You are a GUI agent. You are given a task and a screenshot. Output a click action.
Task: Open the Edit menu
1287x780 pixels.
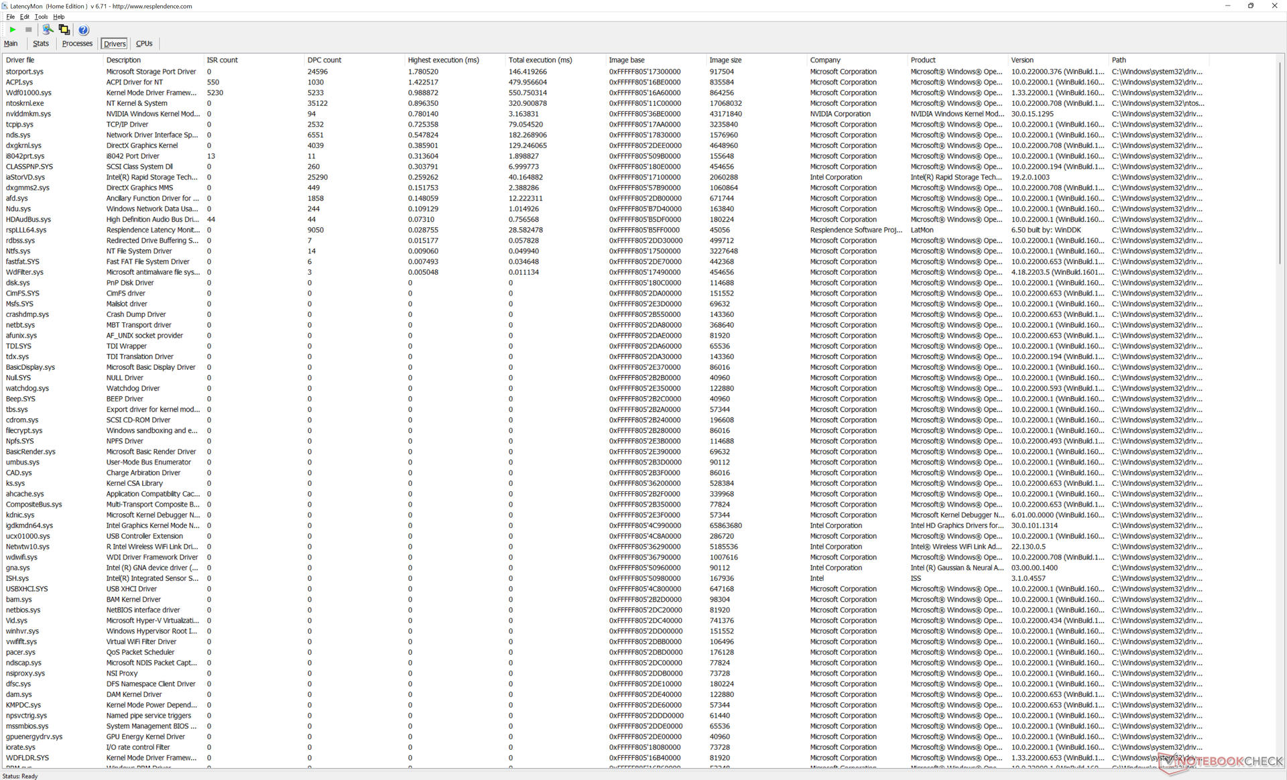(x=24, y=17)
